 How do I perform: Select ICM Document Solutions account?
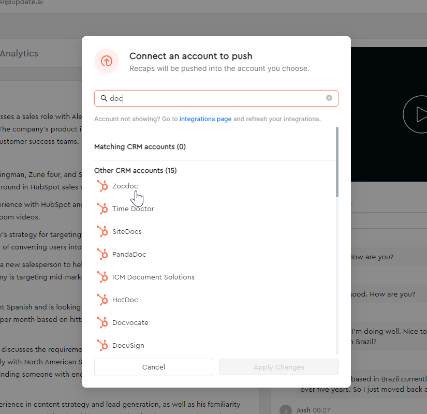(153, 277)
